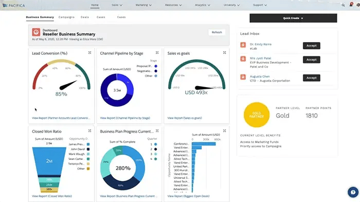
Task: Click the Pacifica logo
Action: tap(13, 5)
